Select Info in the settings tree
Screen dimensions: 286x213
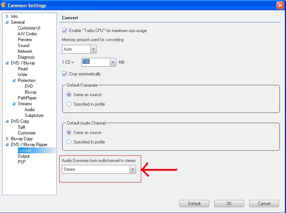coord(14,16)
